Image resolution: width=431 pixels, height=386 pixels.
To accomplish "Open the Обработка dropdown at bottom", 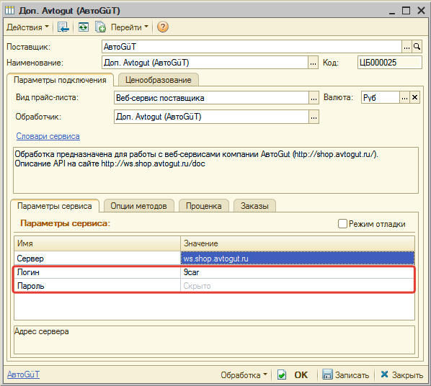I will (244, 374).
